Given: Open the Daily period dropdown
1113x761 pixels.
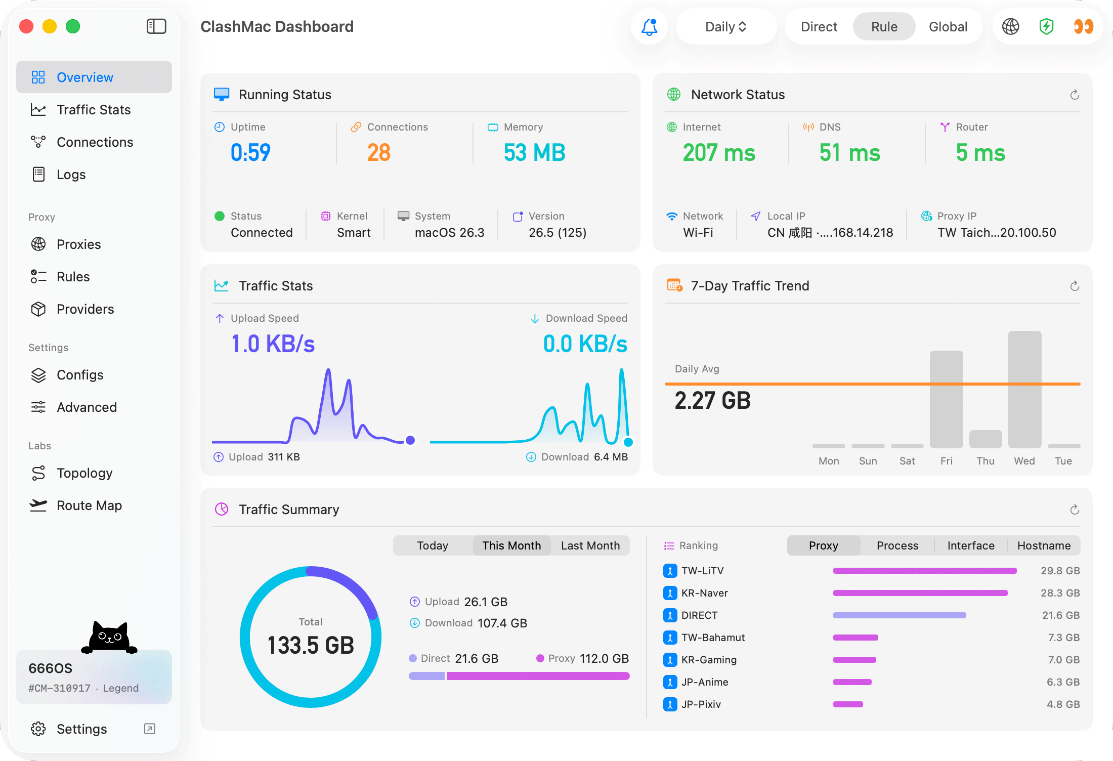Looking at the screenshot, I should pos(726,27).
